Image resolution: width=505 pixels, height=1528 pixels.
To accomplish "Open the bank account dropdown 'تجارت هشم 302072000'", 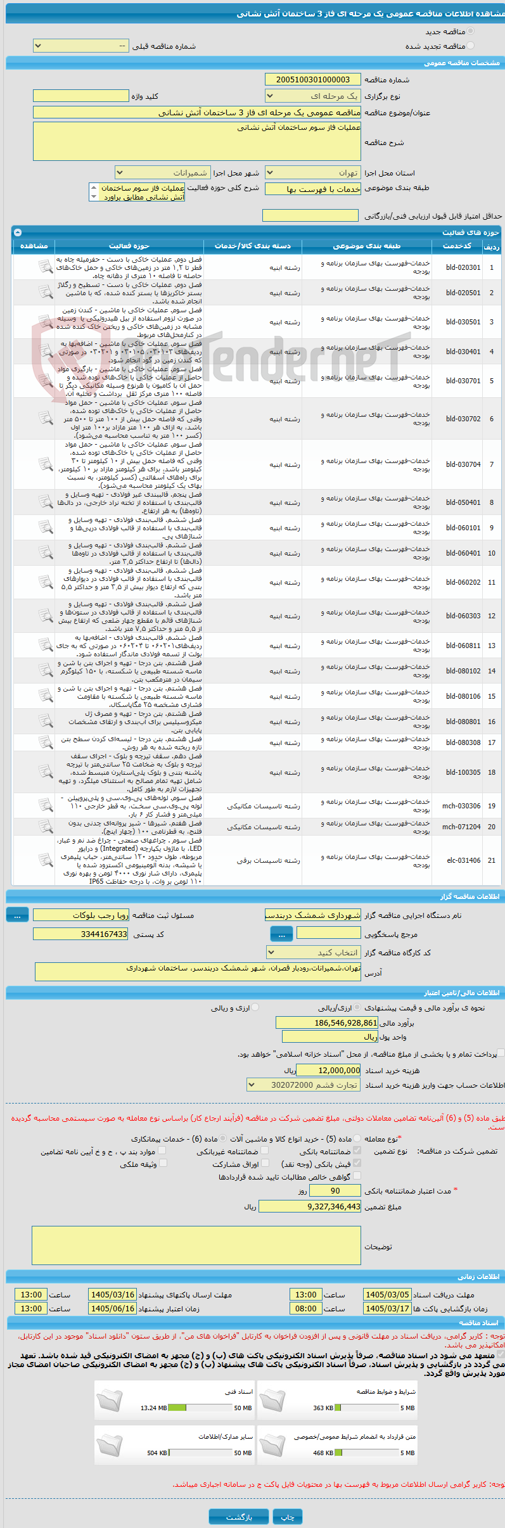I will point(304,1085).
